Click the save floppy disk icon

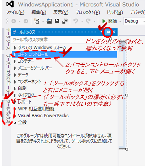pyautogui.click(x=57, y=21)
